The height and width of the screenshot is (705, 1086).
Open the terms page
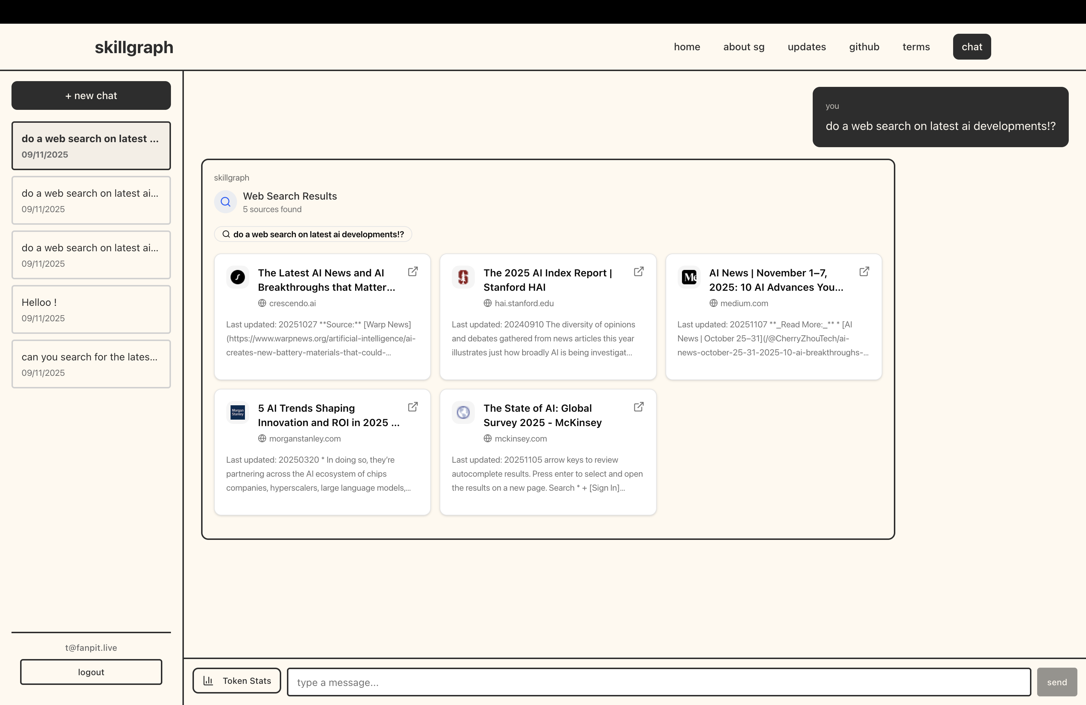916,47
